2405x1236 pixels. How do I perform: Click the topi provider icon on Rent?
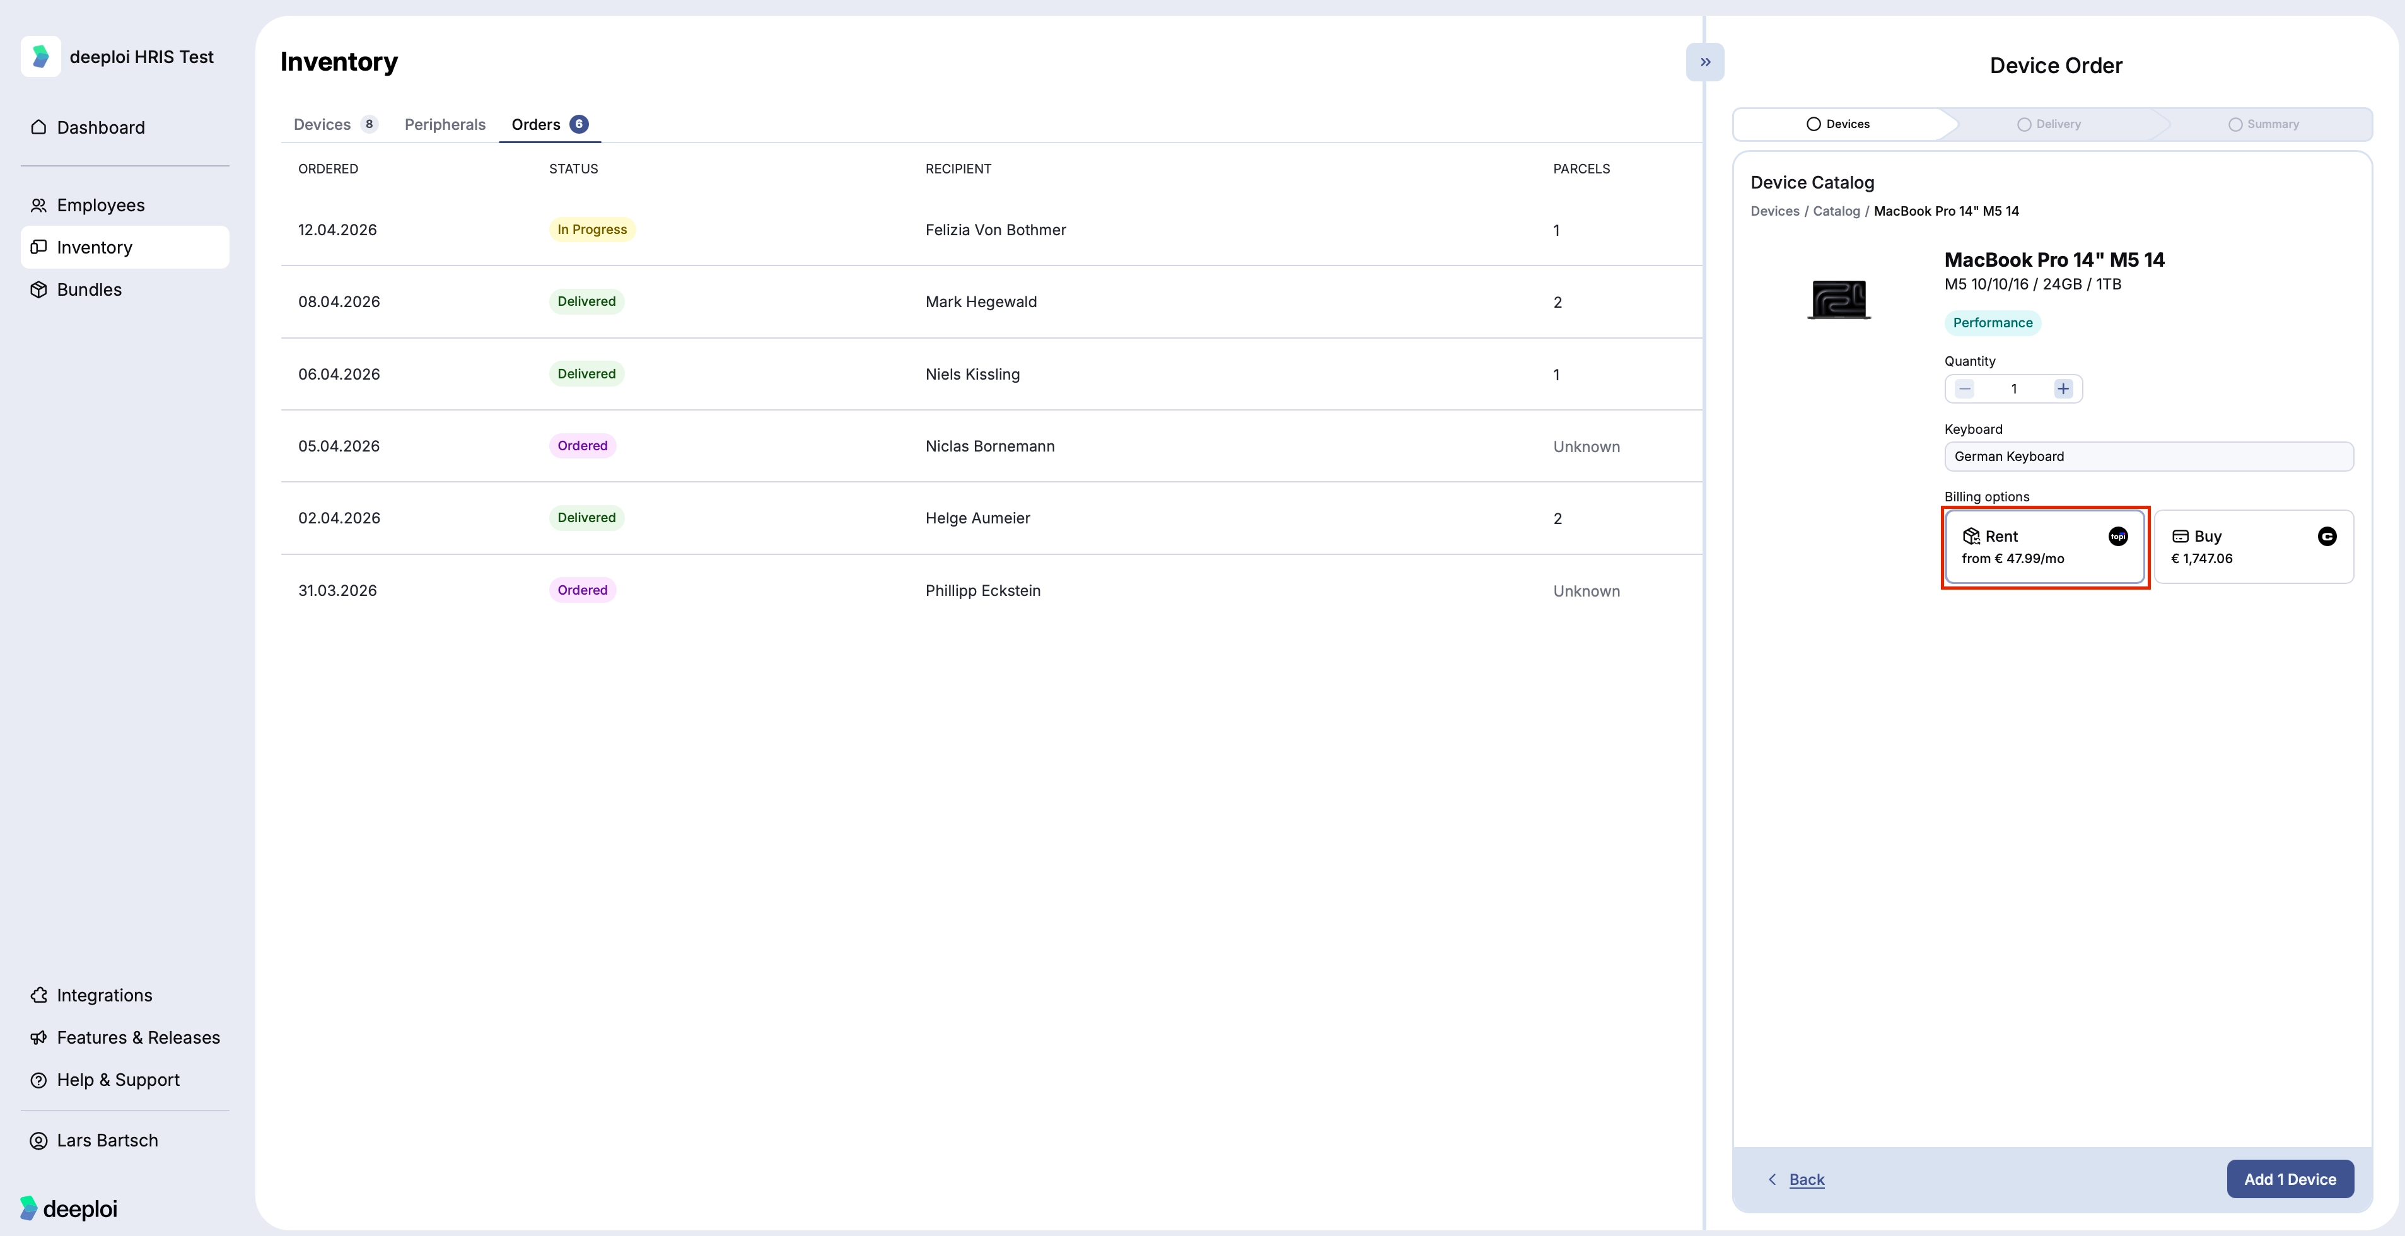pyautogui.click(x=2118, y=536)
